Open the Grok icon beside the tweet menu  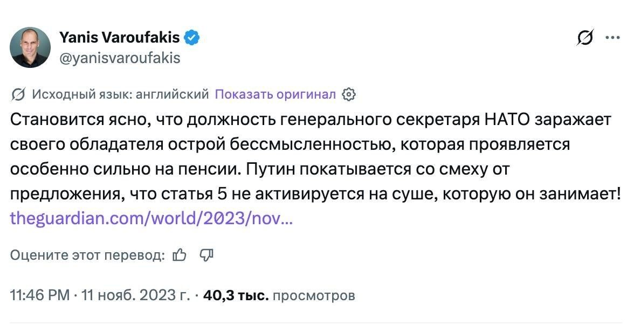(585, 38)
